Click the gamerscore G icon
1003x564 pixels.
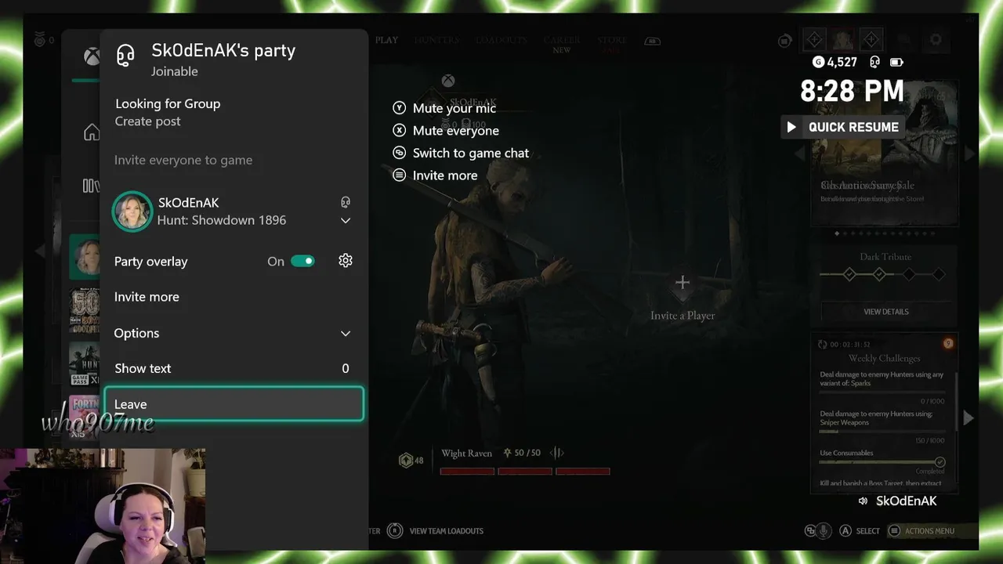818,62
